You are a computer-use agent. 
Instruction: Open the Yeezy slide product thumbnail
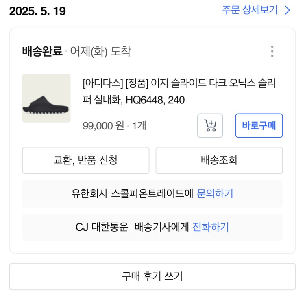pyautogui.click(x=46, y=98)
